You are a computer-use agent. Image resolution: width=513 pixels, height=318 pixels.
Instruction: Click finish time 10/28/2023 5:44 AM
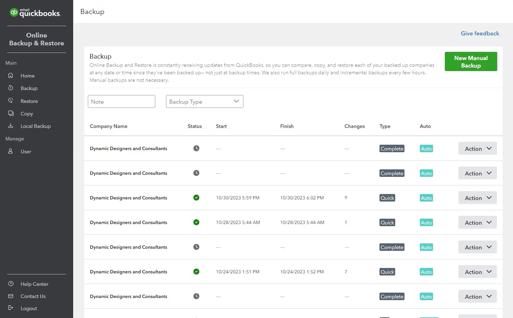(x=302, y=222)
